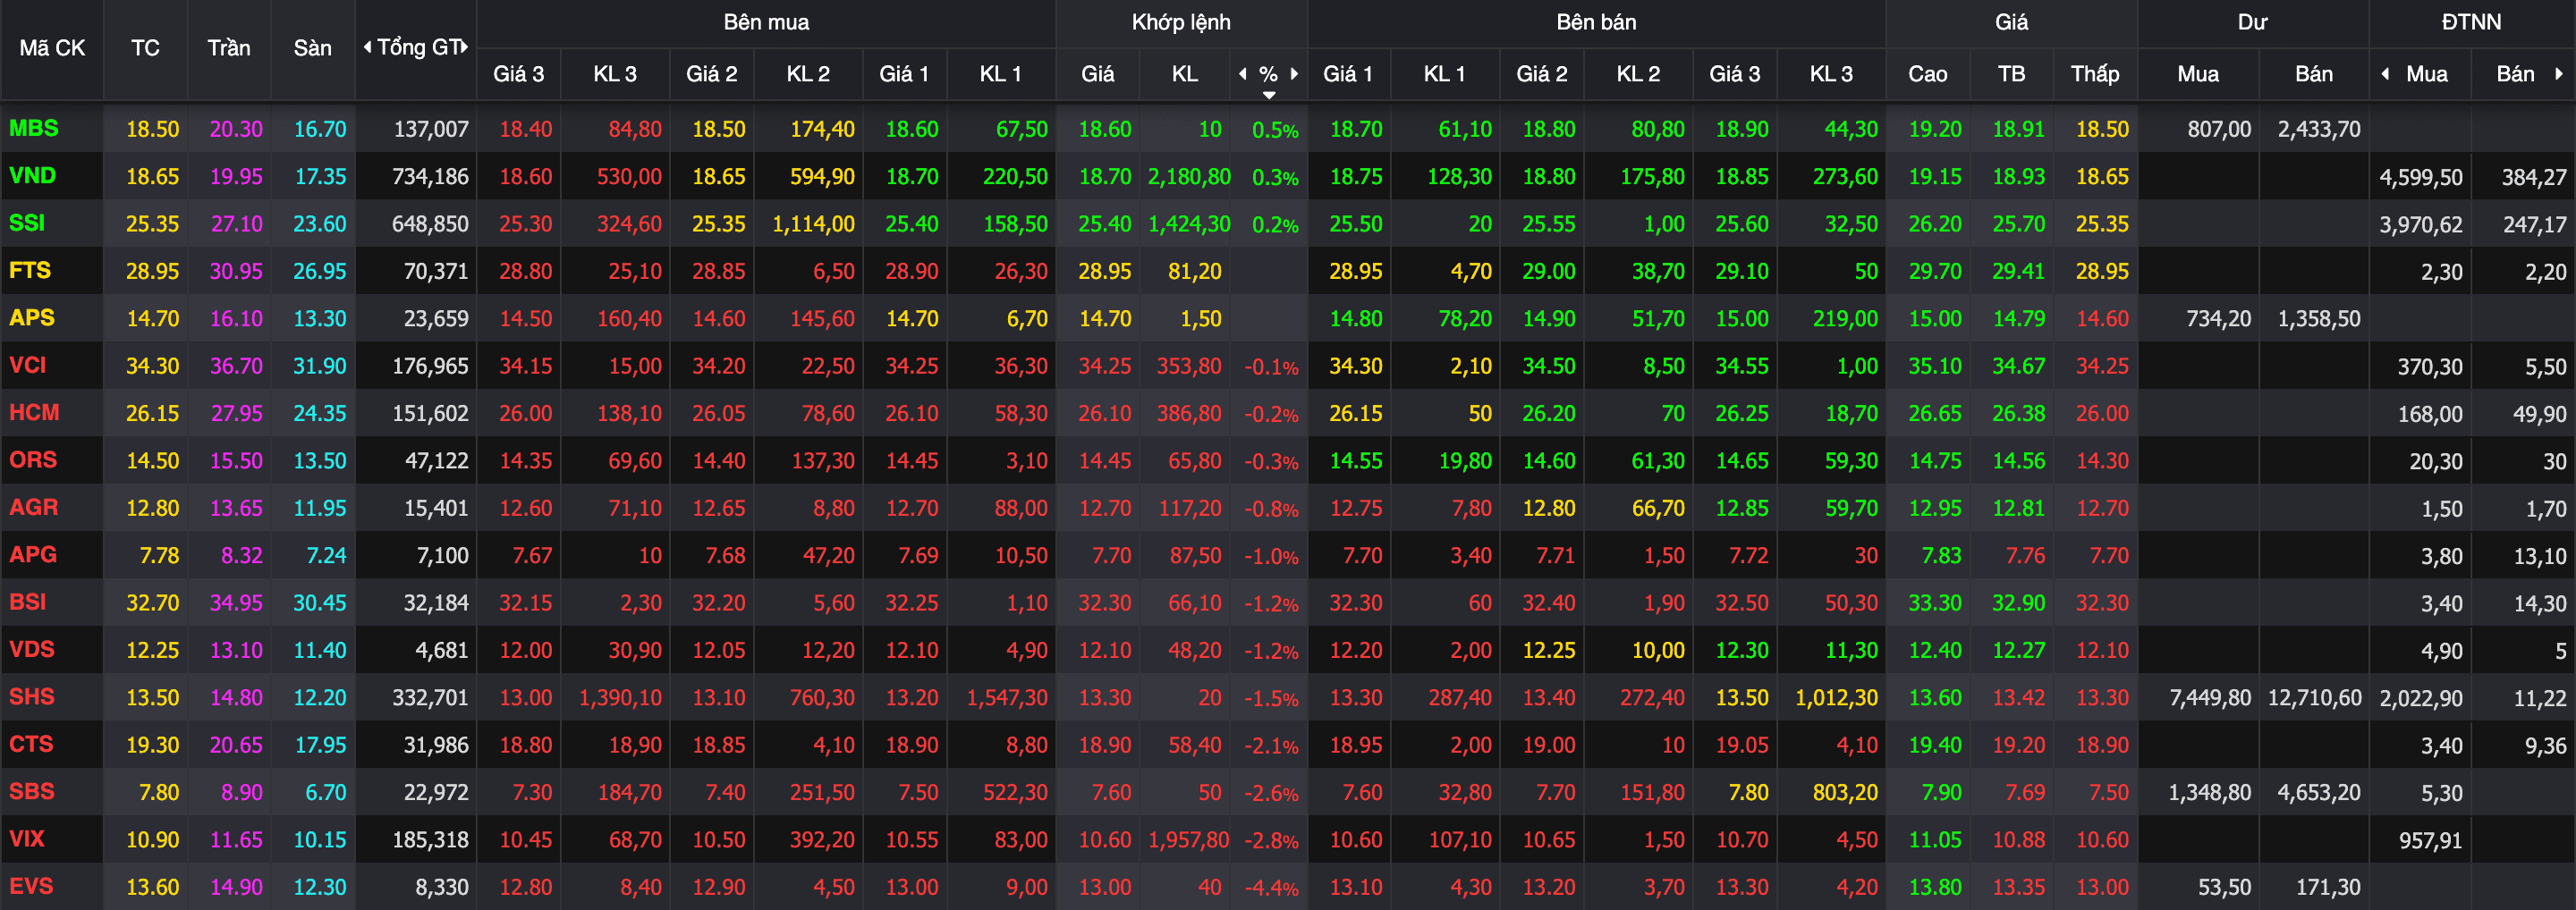Click the left arrow before ĐTNN Mua header

pos(2386,74)
